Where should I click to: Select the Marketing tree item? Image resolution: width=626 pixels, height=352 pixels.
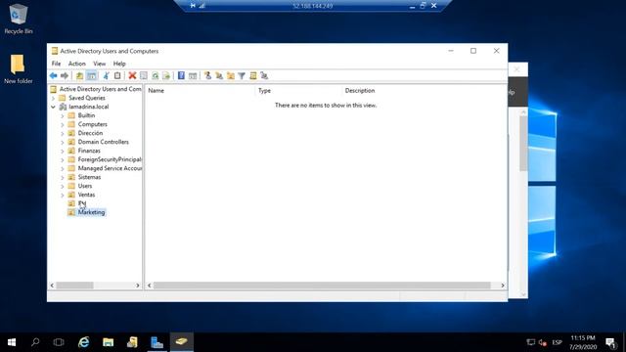pos(91,212)
